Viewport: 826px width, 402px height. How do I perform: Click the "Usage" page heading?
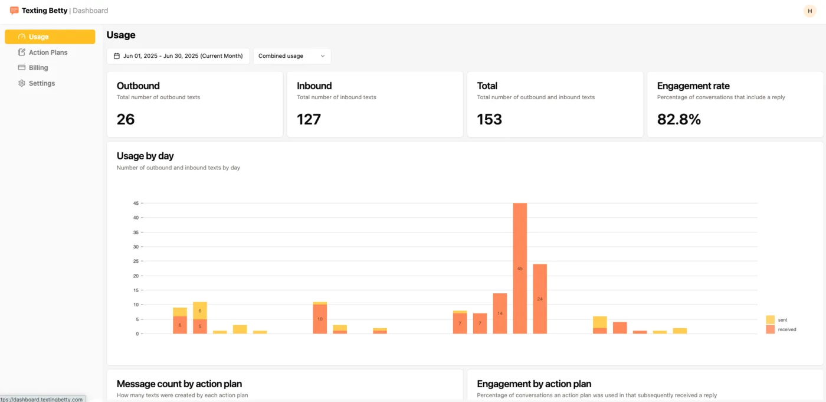pyautogui.click(x=121, y=35)
